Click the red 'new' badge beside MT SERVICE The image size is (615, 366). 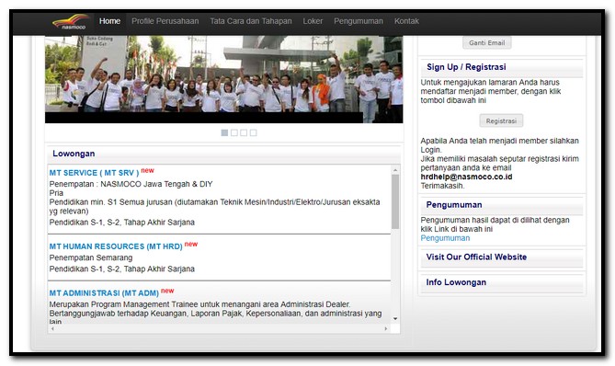[x=147, y=170]
